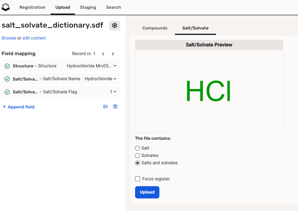Click the Browse link
Viewport: 298px width, 211px height.
pyautogui.click(x=9, y=38)
